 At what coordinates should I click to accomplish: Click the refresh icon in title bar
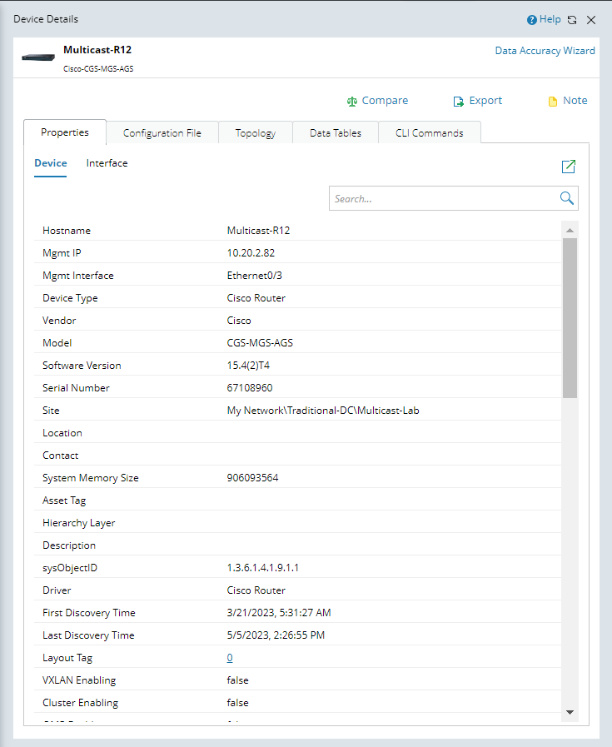coord(572,20)
